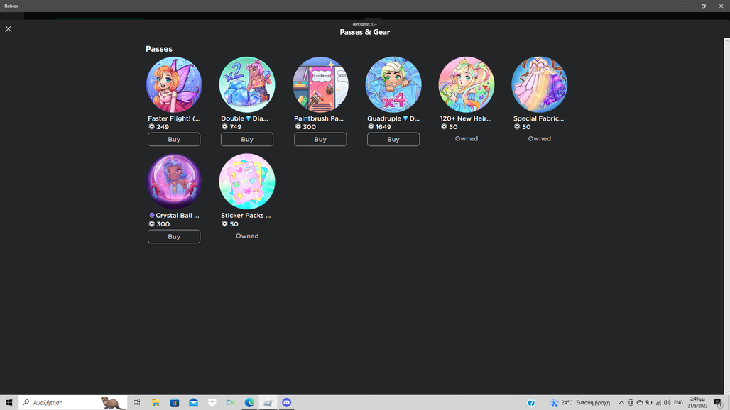Buy the Paintbrush pass
The height and width of the screenshot is (410, 730).
(x=320, y=140)
